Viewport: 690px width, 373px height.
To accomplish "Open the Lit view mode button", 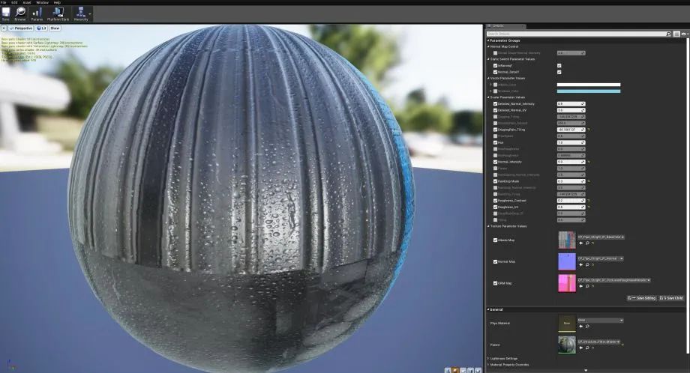I will pos(41,28).
